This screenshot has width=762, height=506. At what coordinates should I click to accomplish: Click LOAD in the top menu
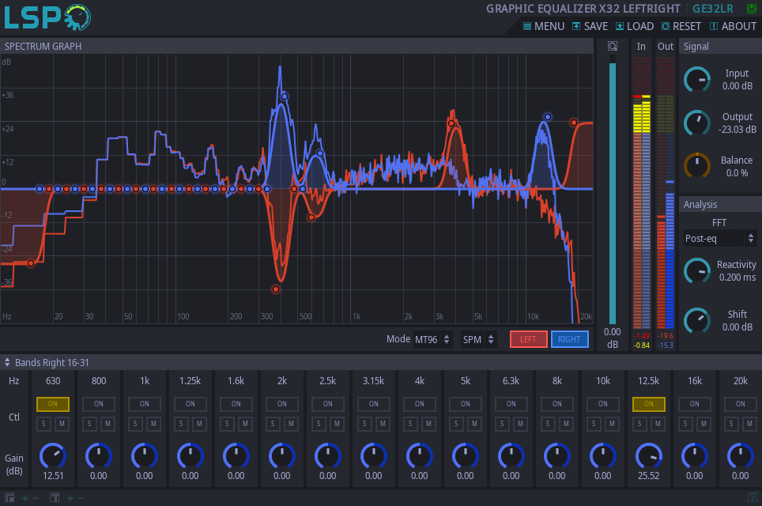[x=635, y=26]
